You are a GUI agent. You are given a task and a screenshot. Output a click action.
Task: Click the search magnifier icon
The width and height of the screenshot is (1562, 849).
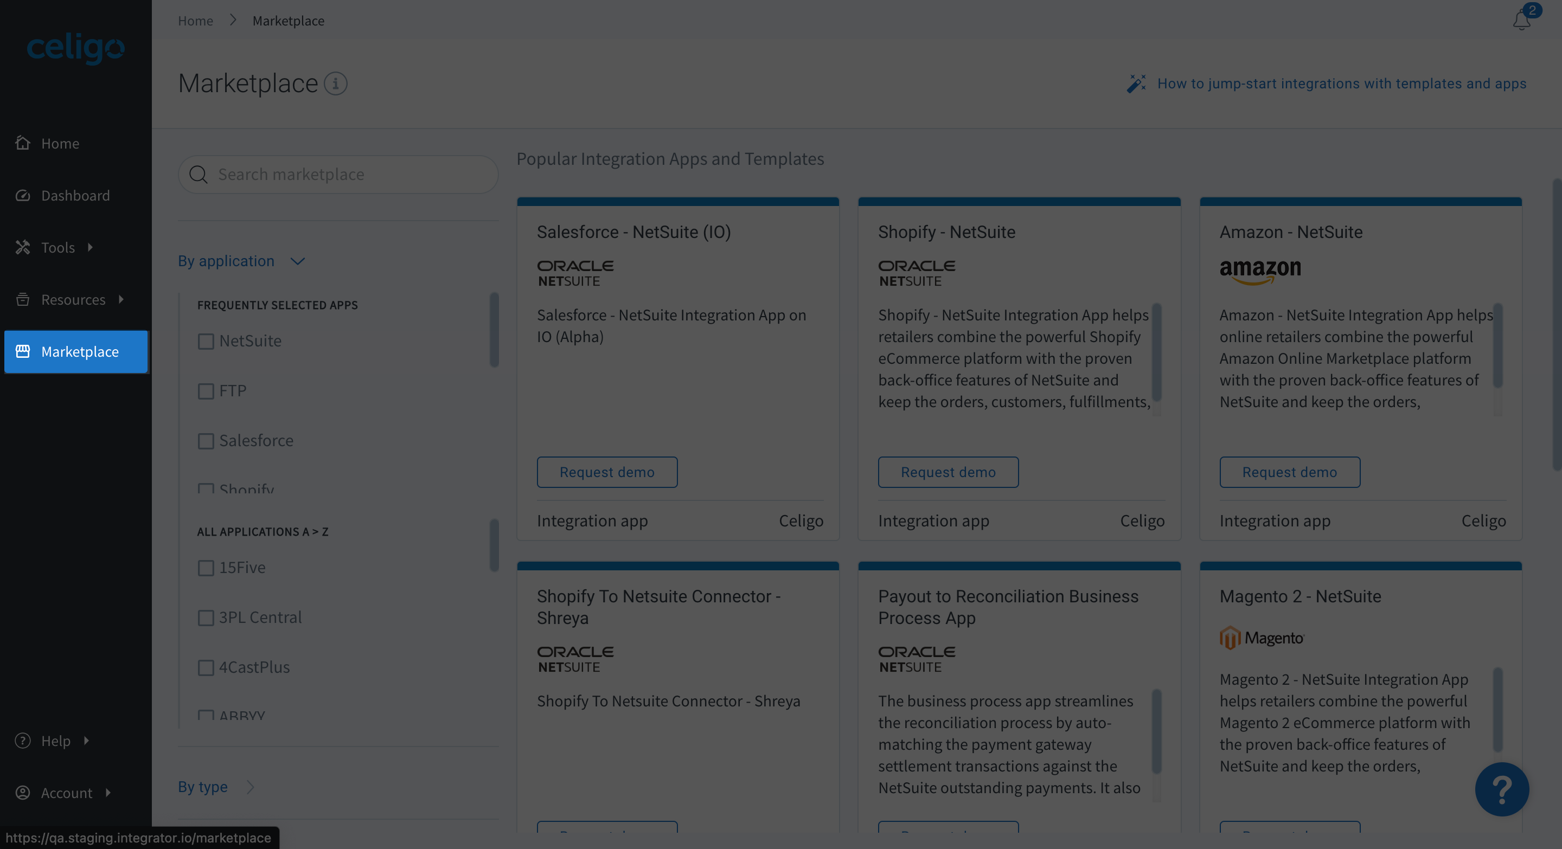[x=199, y=175]
